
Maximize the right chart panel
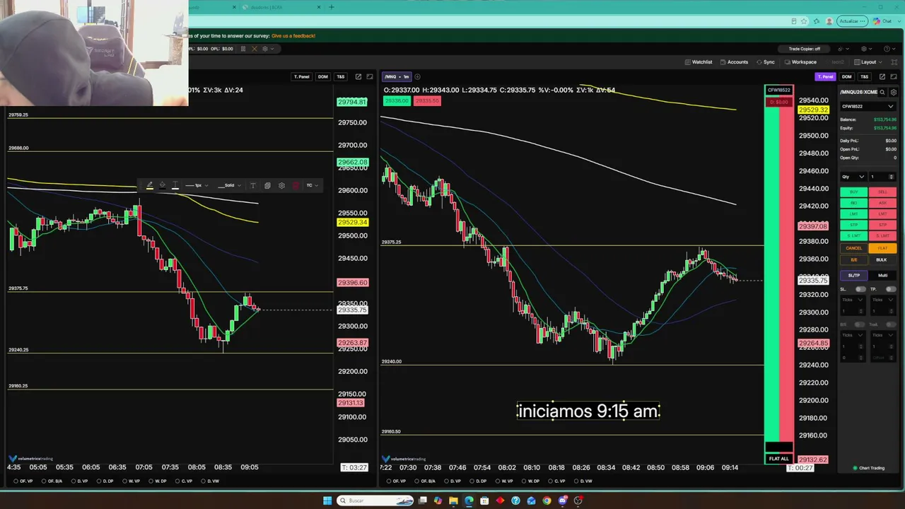[894, 76]
